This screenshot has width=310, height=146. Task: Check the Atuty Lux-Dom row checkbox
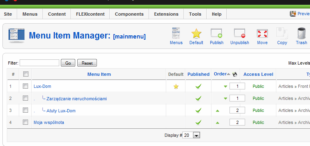pyautogui.click(x=25, y=110)
